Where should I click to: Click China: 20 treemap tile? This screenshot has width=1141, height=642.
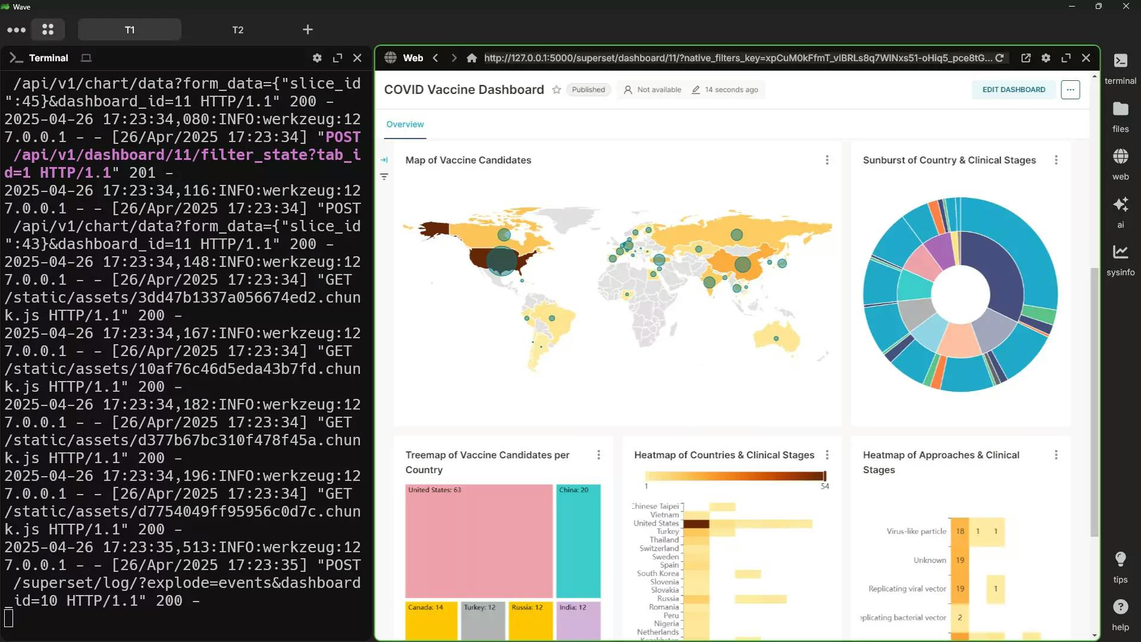(x=578, y=541)
